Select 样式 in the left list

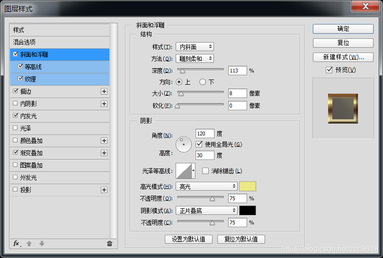[x=60, y=30]
